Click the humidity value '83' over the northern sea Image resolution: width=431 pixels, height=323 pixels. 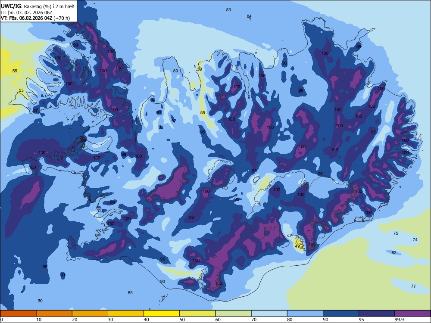pos(228,10)
